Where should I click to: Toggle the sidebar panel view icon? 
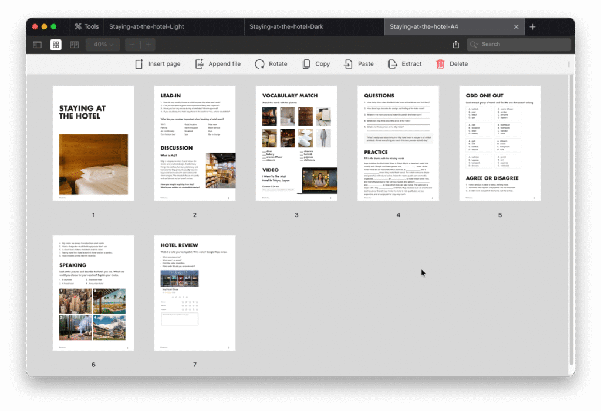point(37,45)
